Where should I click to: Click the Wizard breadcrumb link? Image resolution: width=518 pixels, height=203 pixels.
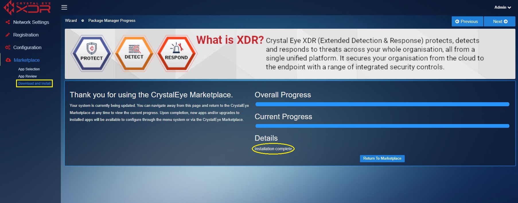point(71,21)
